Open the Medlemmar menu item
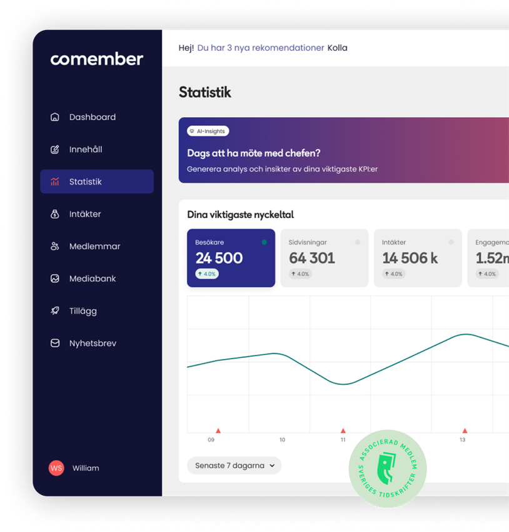509x532 pixels. coord(94,247)
